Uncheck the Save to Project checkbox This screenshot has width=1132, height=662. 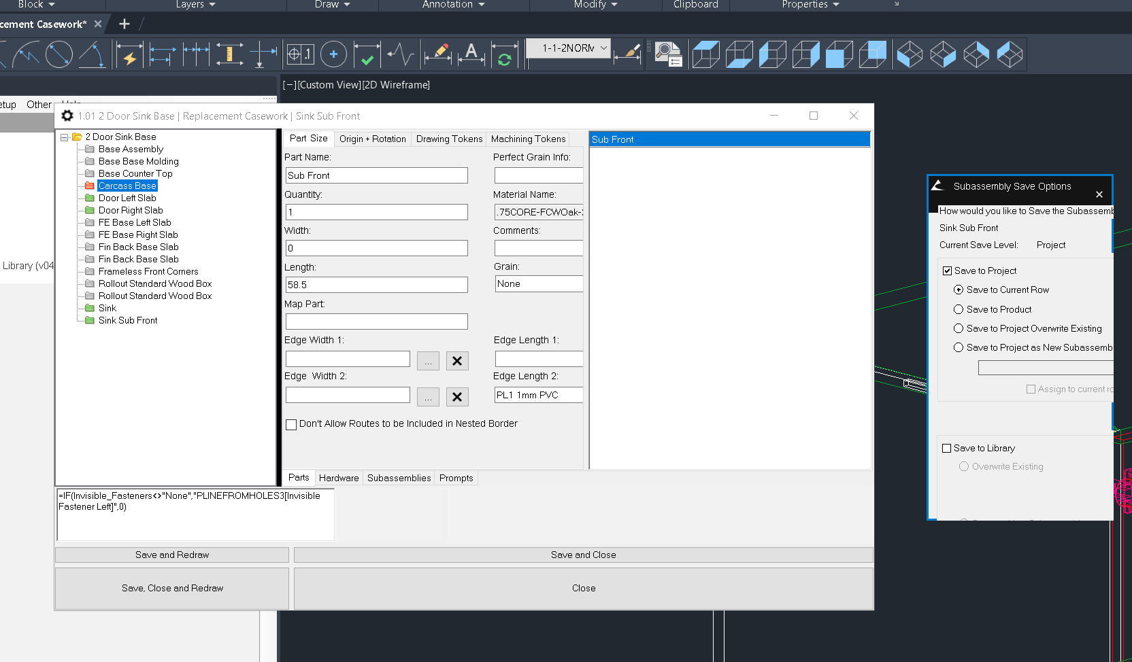point(947,271)
